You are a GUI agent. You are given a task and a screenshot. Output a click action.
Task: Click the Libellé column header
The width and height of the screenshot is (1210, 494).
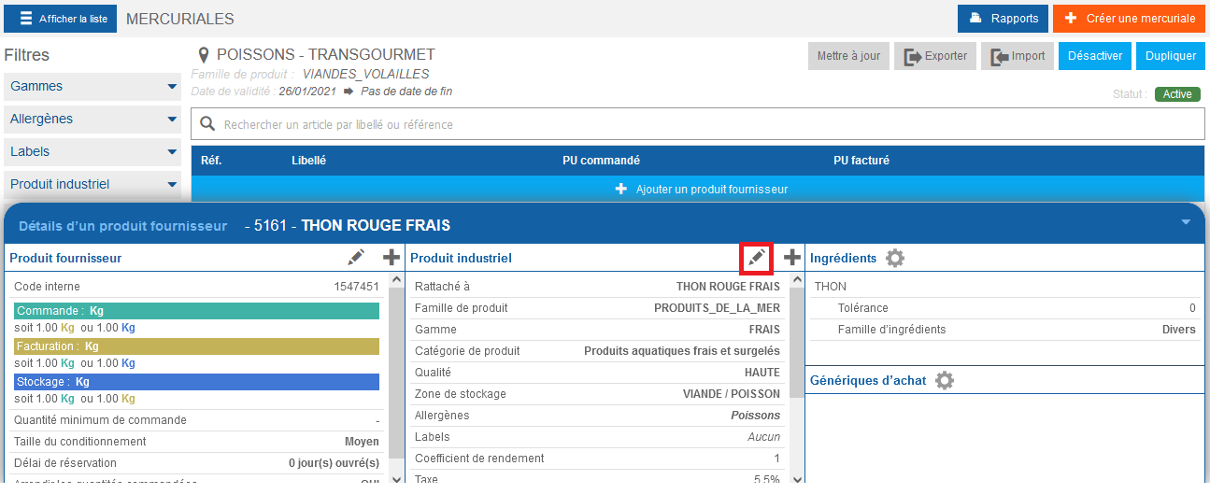(x=308, y=161)
